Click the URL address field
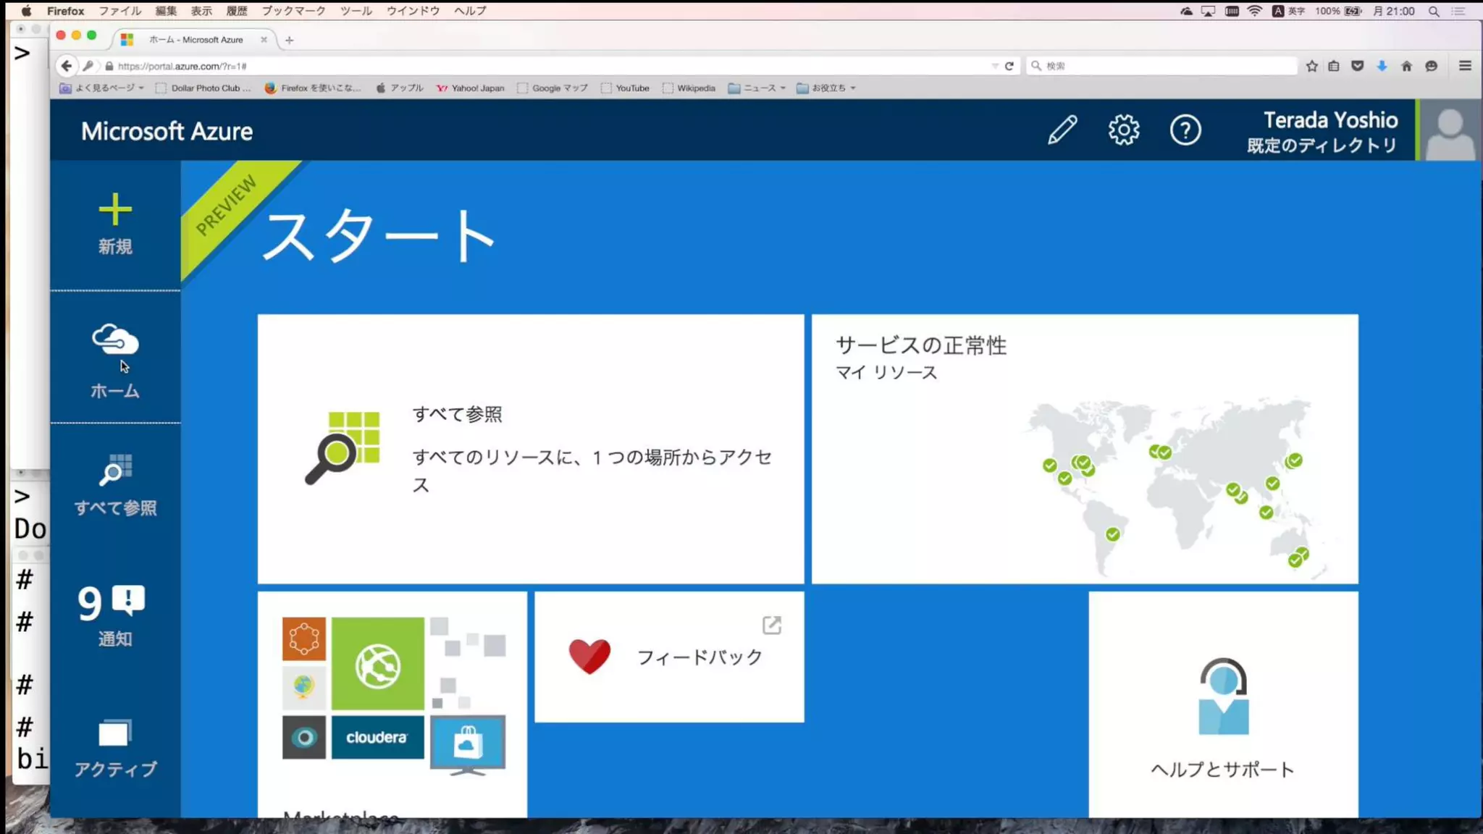Image resolution: width=1483 pixels, height=834 pixels. 550,66
